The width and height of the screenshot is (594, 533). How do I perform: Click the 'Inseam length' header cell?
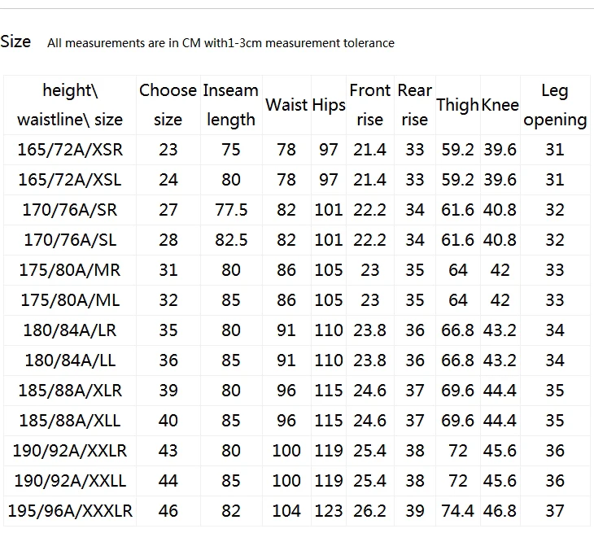pyautogui.click(x=231, y=105)
